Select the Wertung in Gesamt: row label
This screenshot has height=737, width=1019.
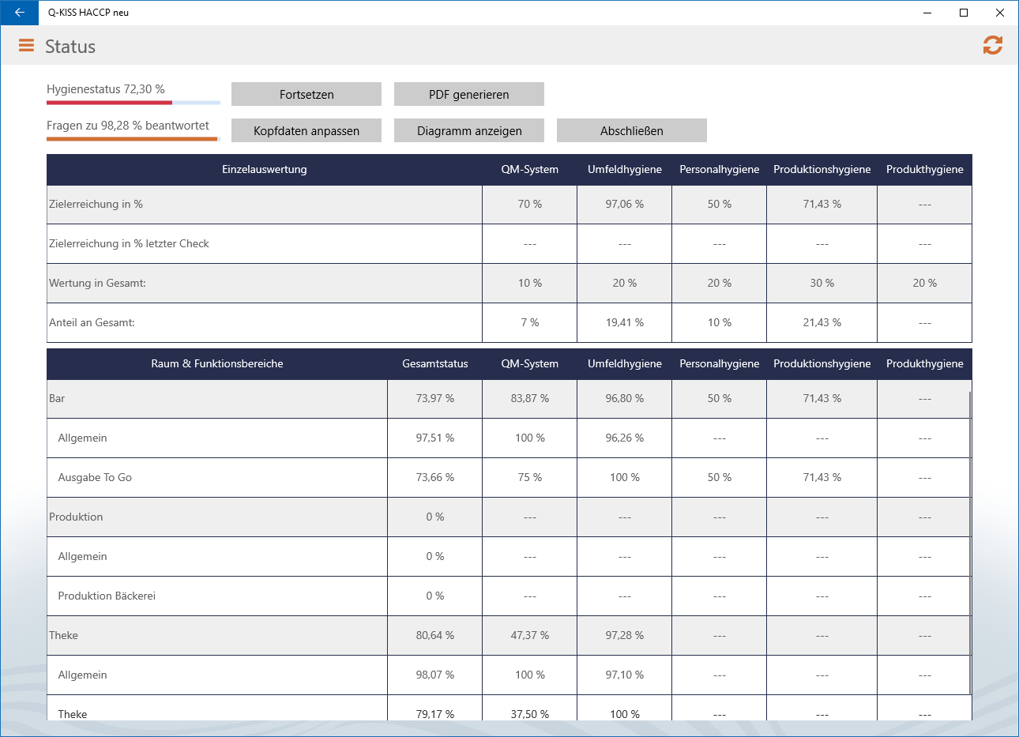click(x=97, y=283)
